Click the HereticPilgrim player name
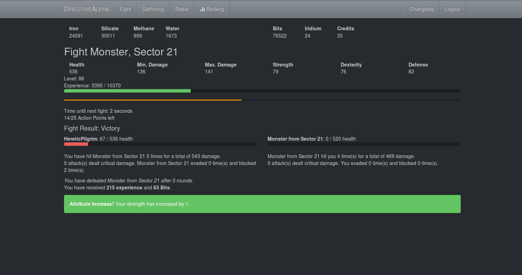522x275 pixels. (80, 139)
